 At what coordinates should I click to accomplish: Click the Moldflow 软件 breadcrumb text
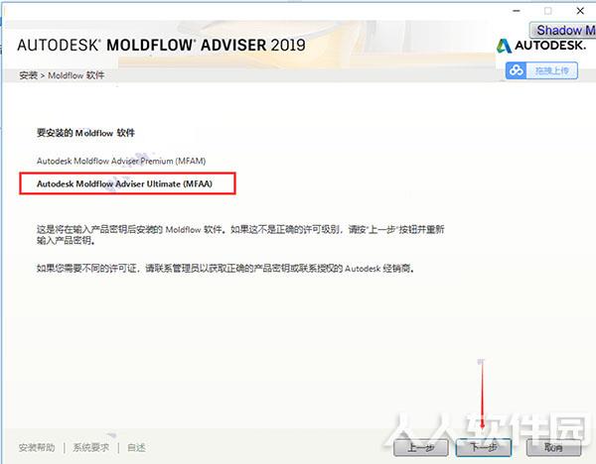pyautogui.click(x=76, y=75)
